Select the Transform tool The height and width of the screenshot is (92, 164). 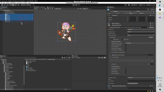click(16, 5)
